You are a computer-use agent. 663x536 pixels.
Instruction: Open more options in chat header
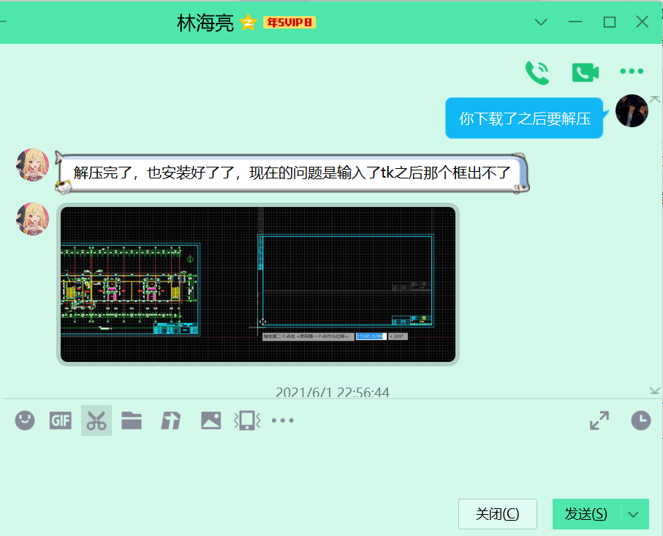[631, 72]
